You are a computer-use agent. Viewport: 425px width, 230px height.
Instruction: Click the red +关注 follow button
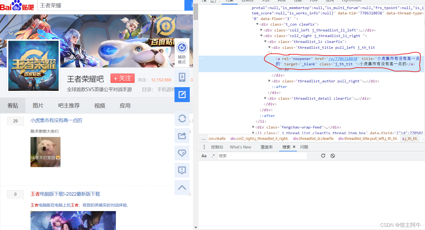[123, 78]
